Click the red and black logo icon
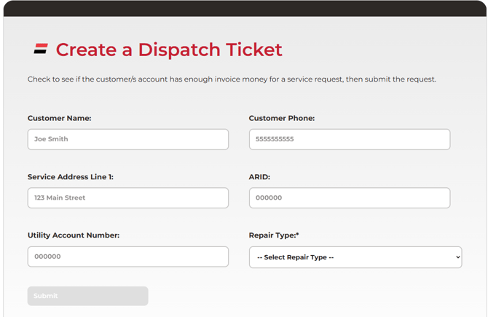The image size is (488, 317). tap(41, 50)
